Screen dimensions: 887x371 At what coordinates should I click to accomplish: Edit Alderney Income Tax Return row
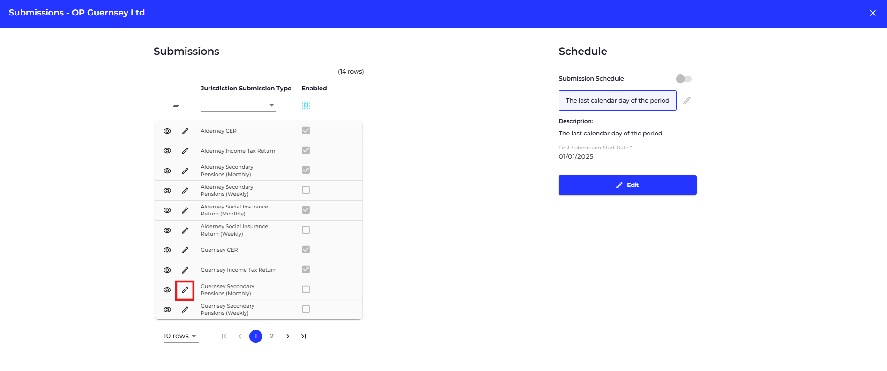point(185,151)
